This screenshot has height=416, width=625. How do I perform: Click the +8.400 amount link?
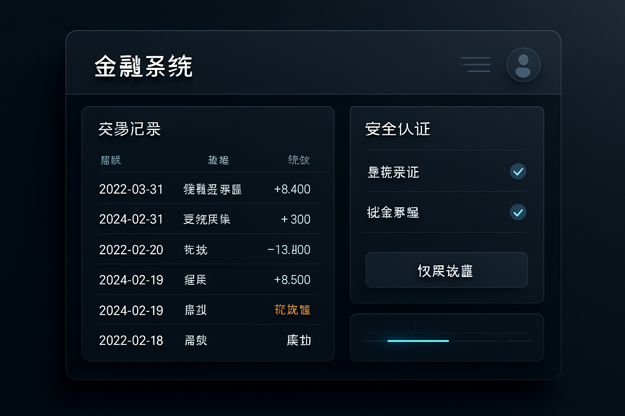click(291, 189)
